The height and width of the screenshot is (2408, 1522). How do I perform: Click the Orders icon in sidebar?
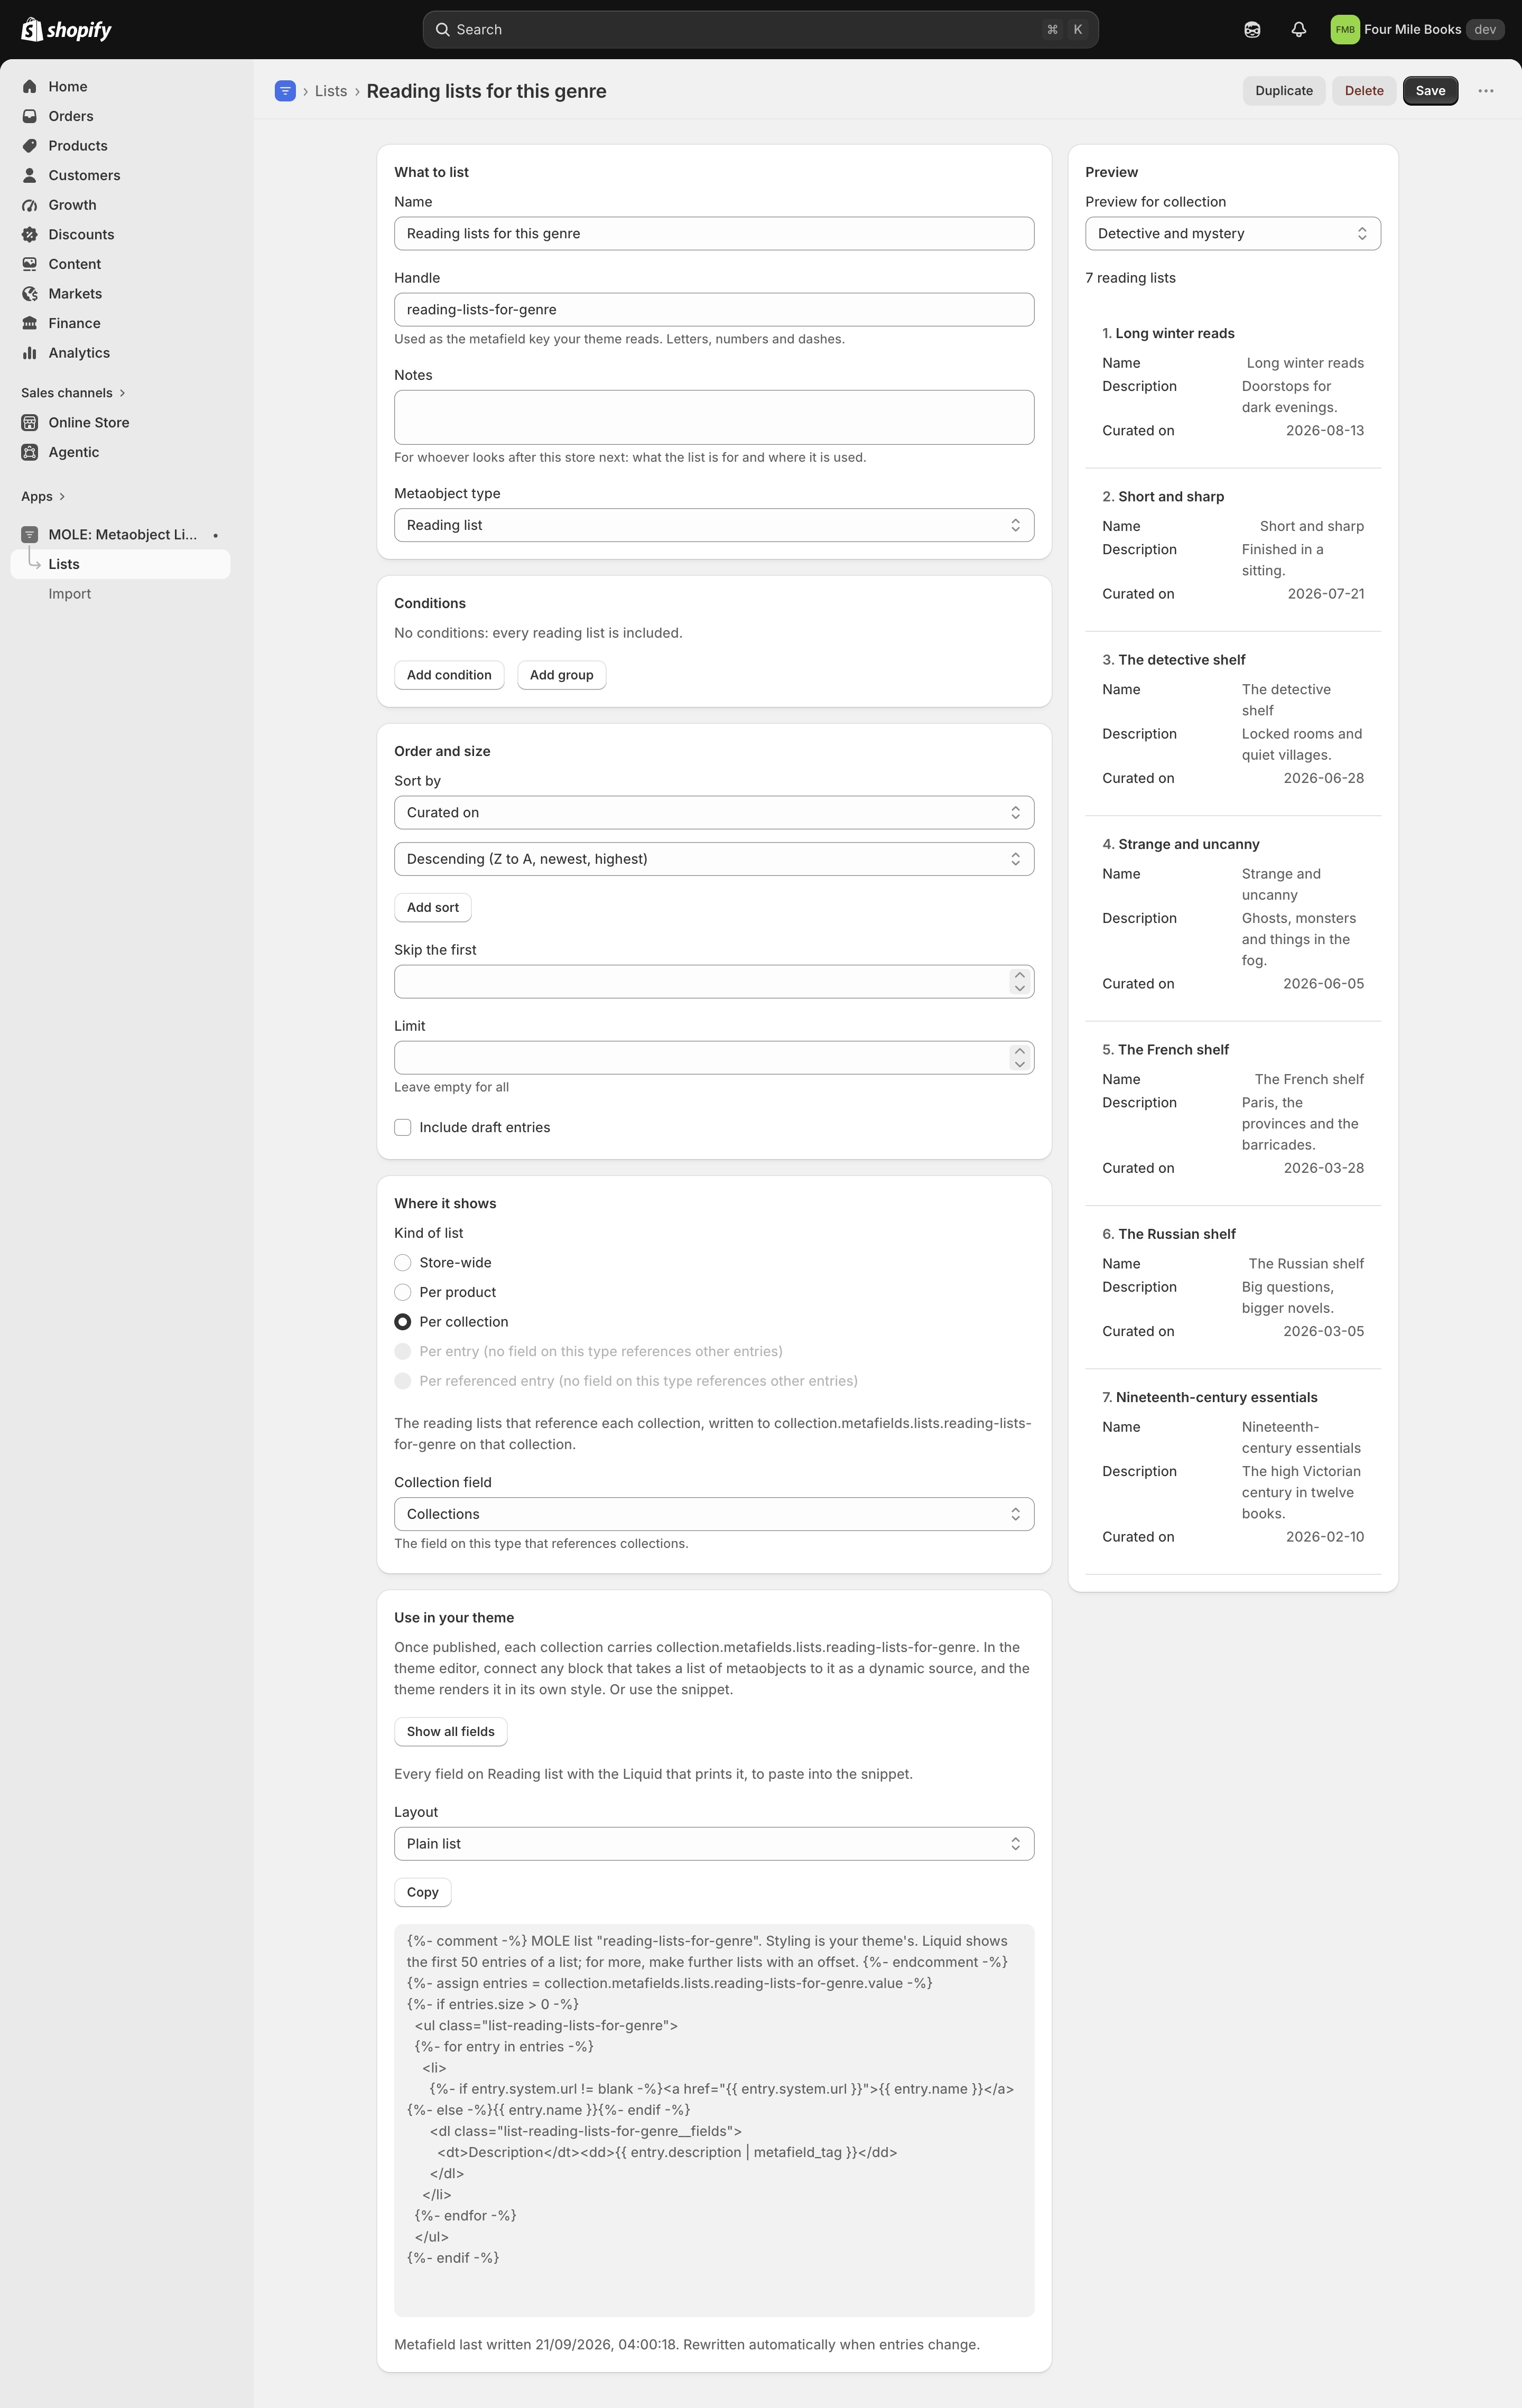30,116
